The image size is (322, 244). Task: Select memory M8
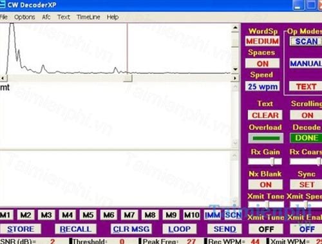[x=150, y=215]
